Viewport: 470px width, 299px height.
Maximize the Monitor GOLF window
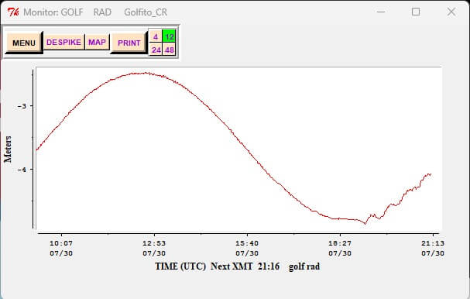[x=416, y=12]
